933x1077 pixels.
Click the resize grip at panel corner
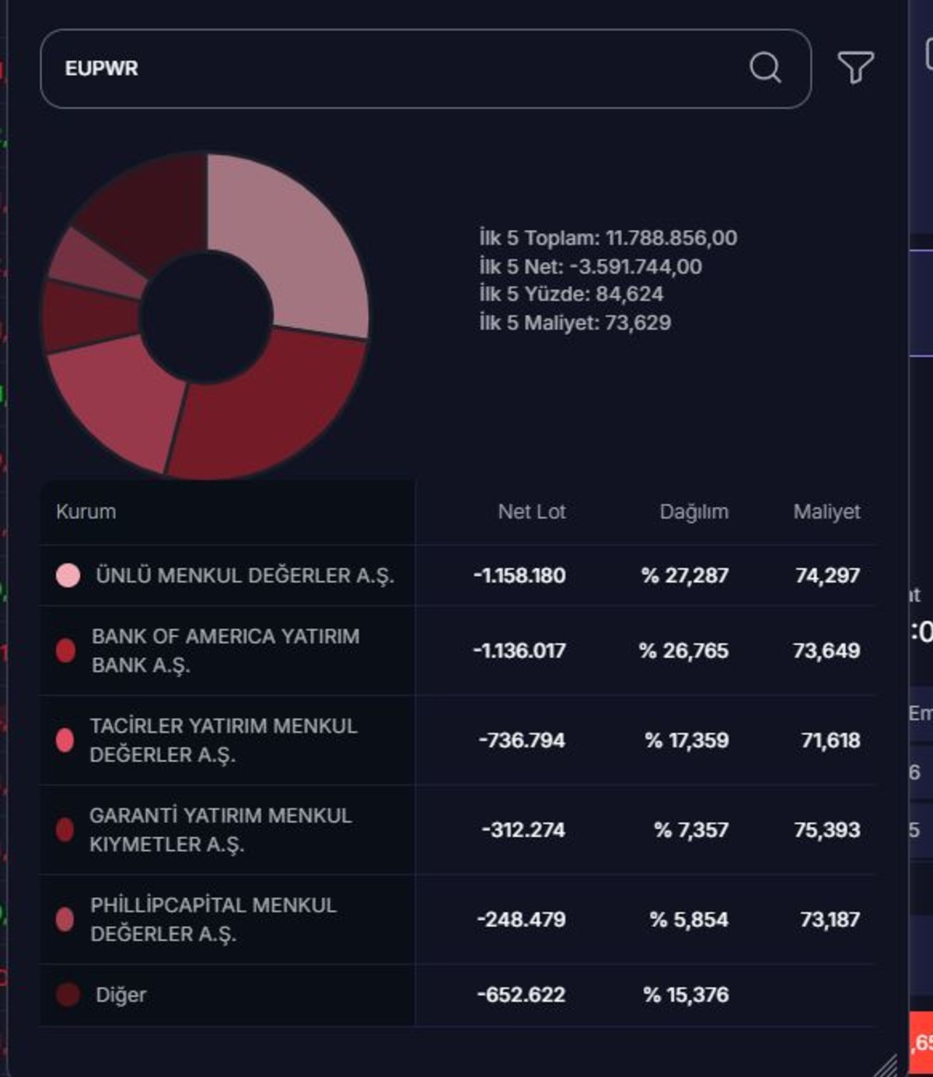[x=885, y=1065]
